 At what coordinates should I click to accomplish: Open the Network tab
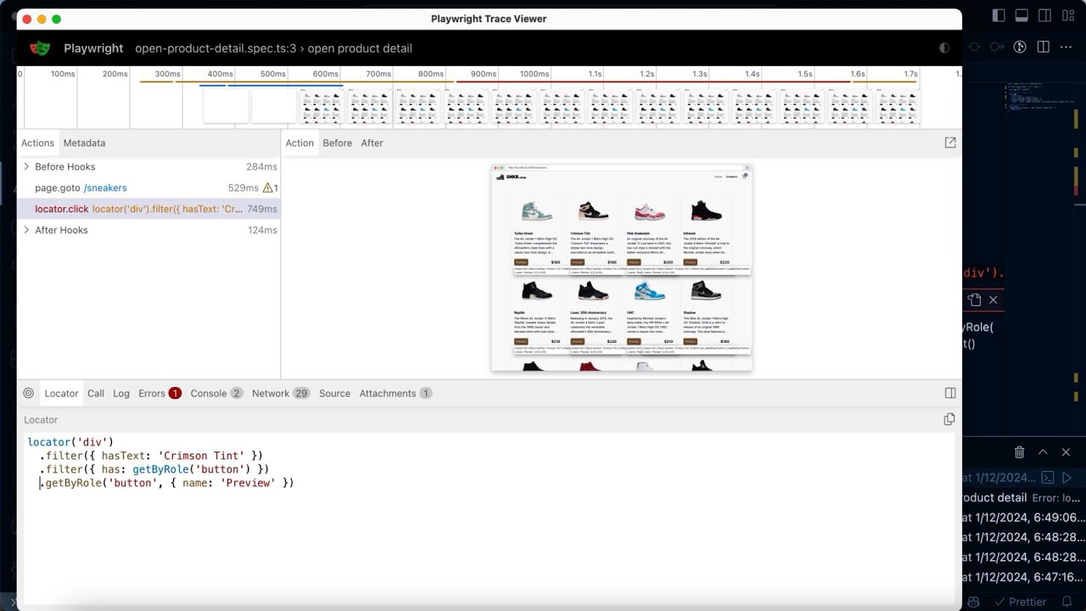coord(280,393)
